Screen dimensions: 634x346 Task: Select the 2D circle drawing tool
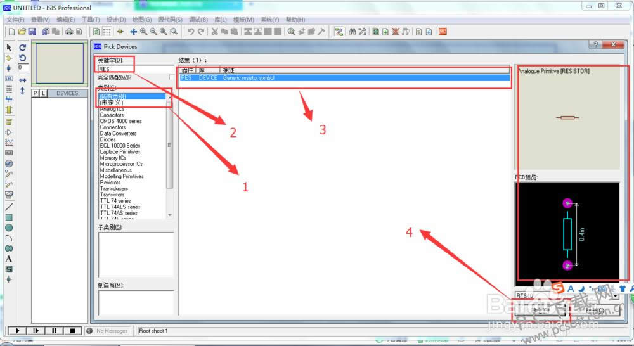point(9,227)
